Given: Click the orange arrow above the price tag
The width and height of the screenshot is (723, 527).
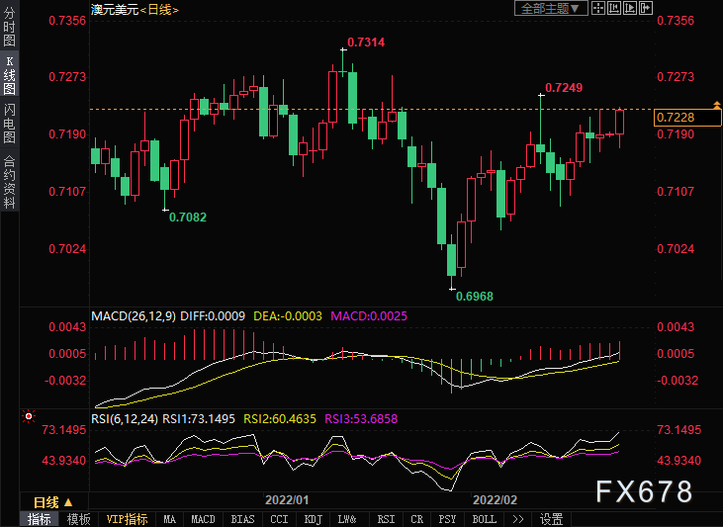Looking at the screenshot, I should [716, 105].
